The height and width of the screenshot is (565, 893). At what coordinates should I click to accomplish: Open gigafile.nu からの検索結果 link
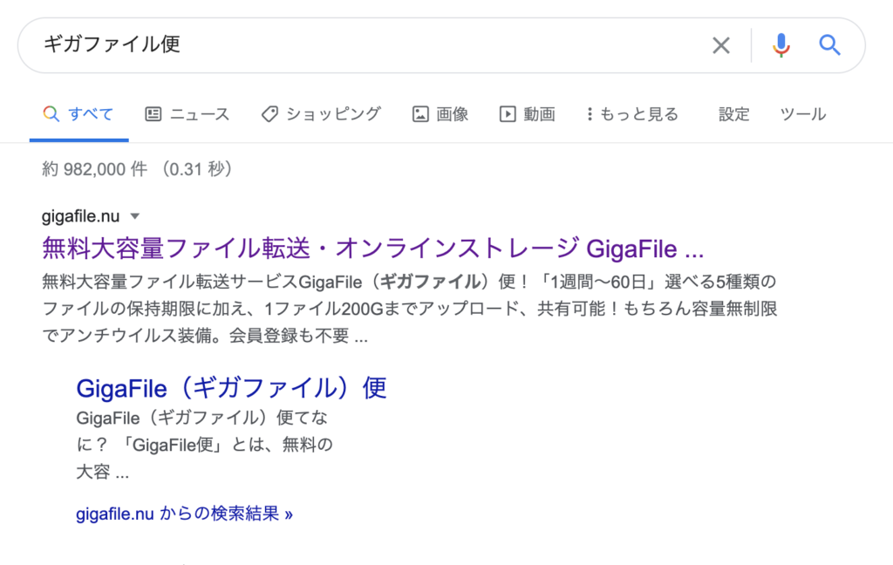click(184, 514)
